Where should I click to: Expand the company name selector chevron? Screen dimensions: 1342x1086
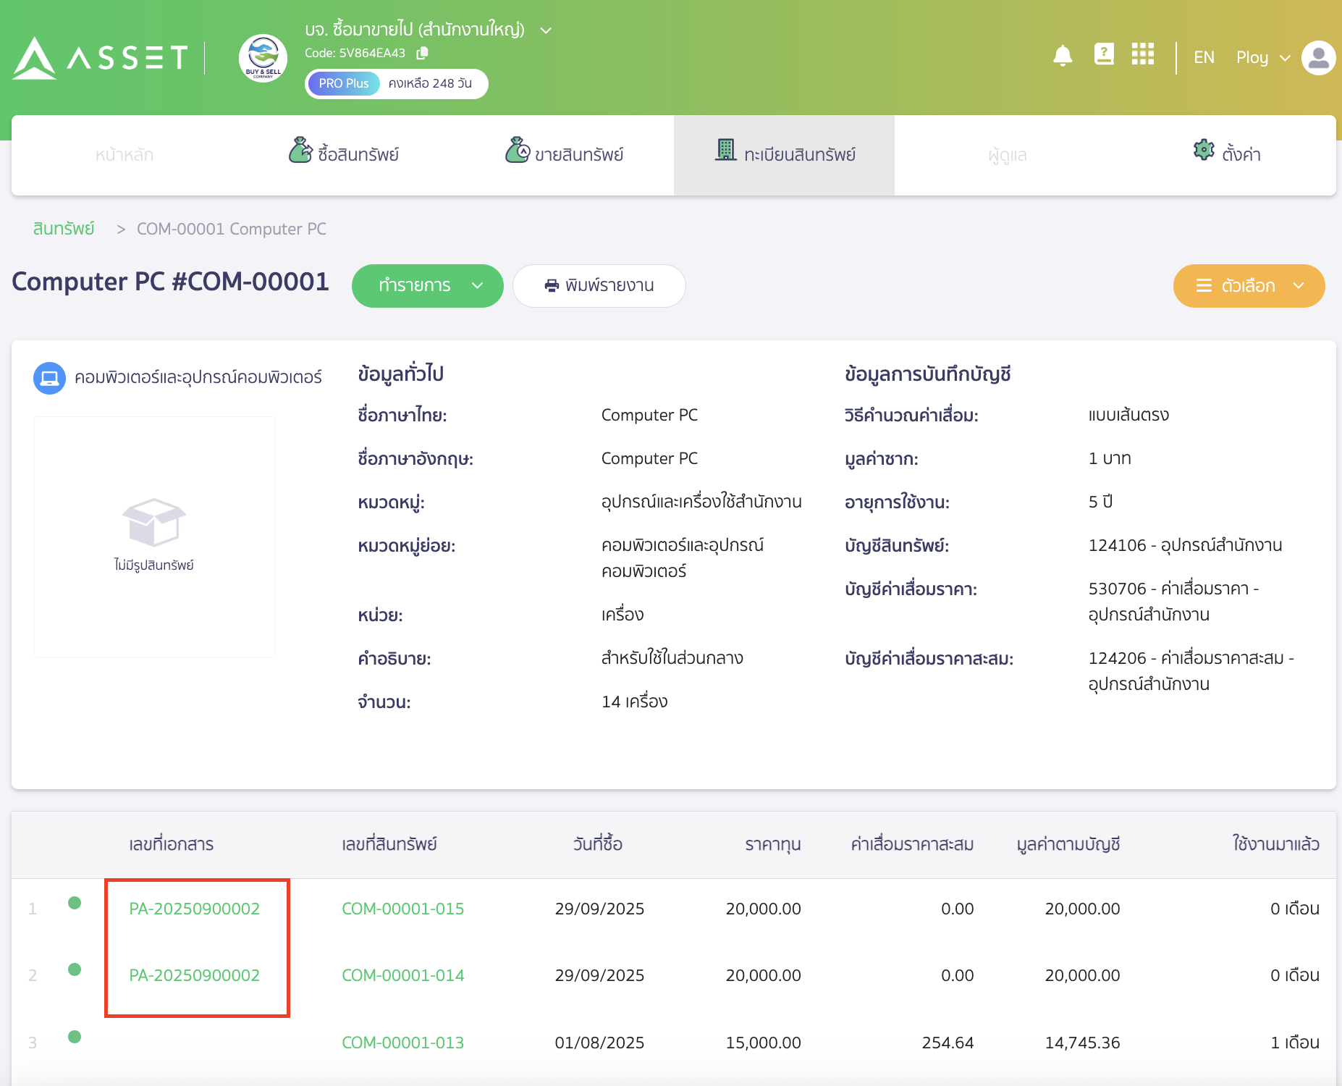pyautogui.click(x=546, y=30)
